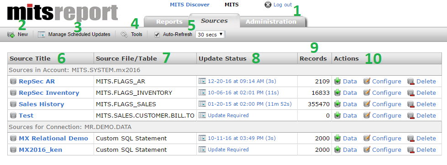Open the RepSec Inventory source link

pos(49,93)
